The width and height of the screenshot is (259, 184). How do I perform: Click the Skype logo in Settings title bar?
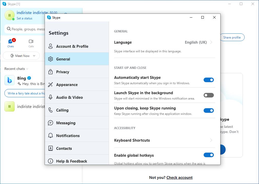49,17
